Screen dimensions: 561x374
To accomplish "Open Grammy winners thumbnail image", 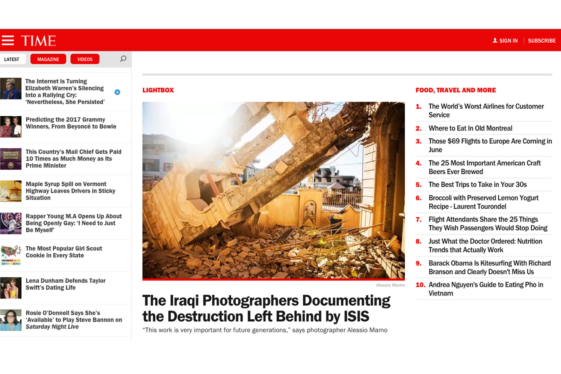I will click(11, 127).
